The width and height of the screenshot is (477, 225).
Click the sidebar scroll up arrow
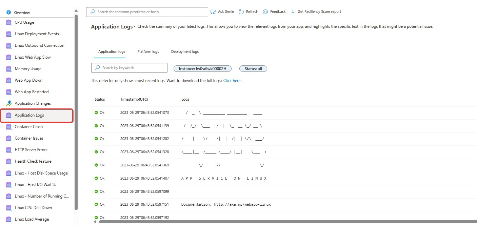click(76, 11)
